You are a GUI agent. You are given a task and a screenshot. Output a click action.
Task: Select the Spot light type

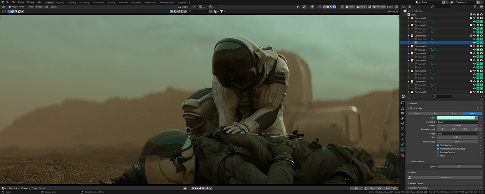tap(454, 113)
